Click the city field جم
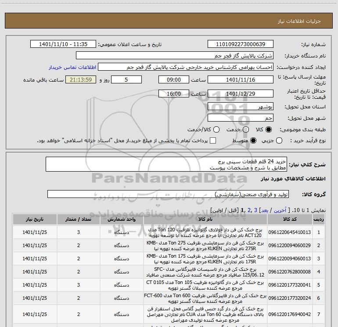 coord(241,118)
